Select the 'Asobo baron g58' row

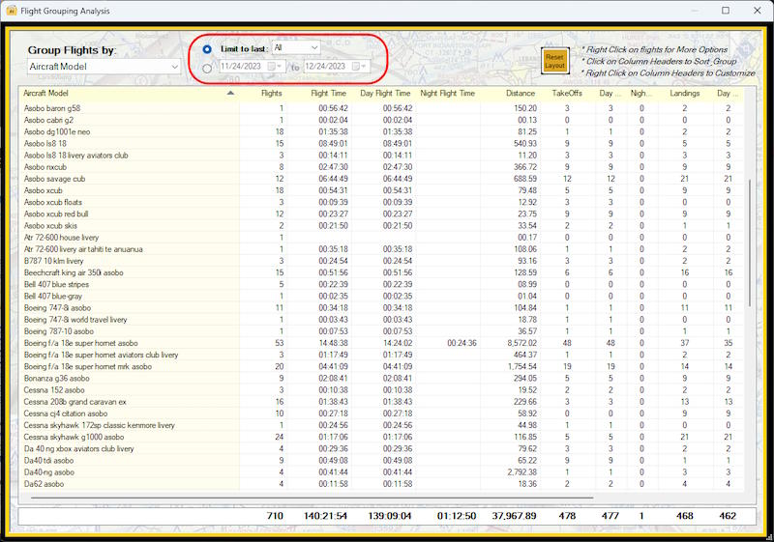pyautogui.click(x=380, y=108)
